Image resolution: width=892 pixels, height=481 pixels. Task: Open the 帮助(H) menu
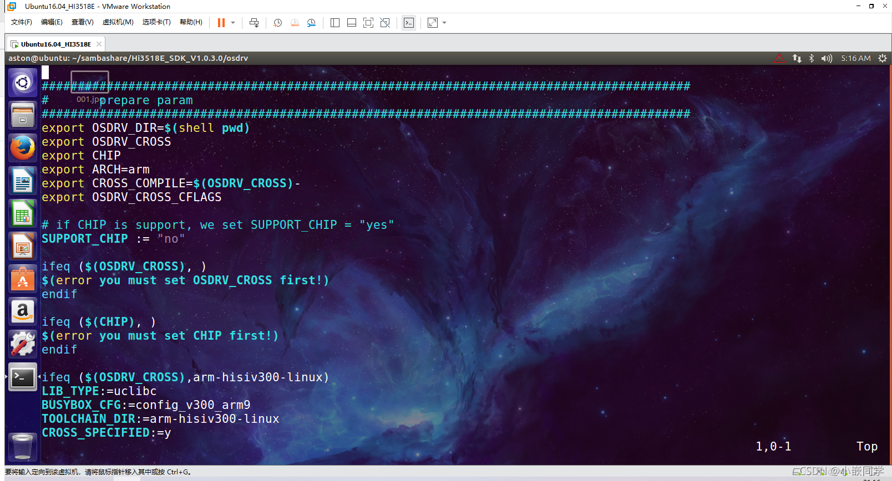point(191,22)
